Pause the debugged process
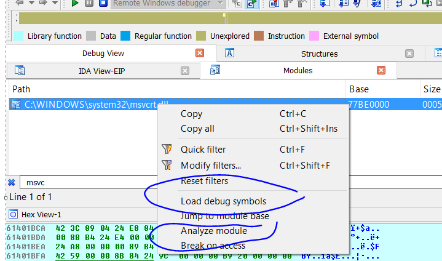Image resolution: width=442 pixels, height=261 pixels. coord(89,3)
